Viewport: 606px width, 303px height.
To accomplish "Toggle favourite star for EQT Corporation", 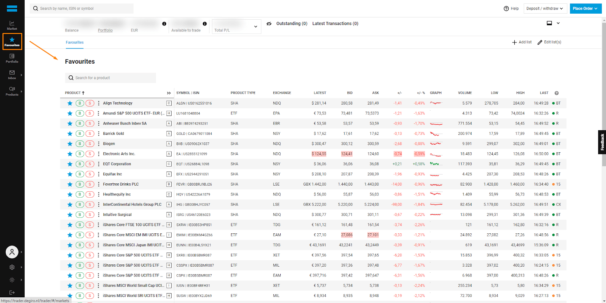I will pyautogui.click(x=70, y=164).
